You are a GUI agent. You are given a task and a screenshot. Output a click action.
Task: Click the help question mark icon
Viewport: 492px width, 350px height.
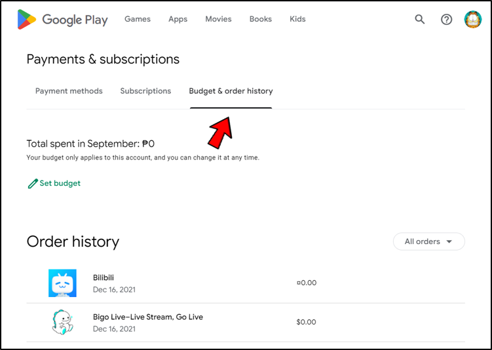point(446,20)
